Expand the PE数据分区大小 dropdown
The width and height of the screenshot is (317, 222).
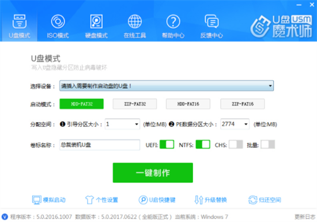tap(235, 124)
